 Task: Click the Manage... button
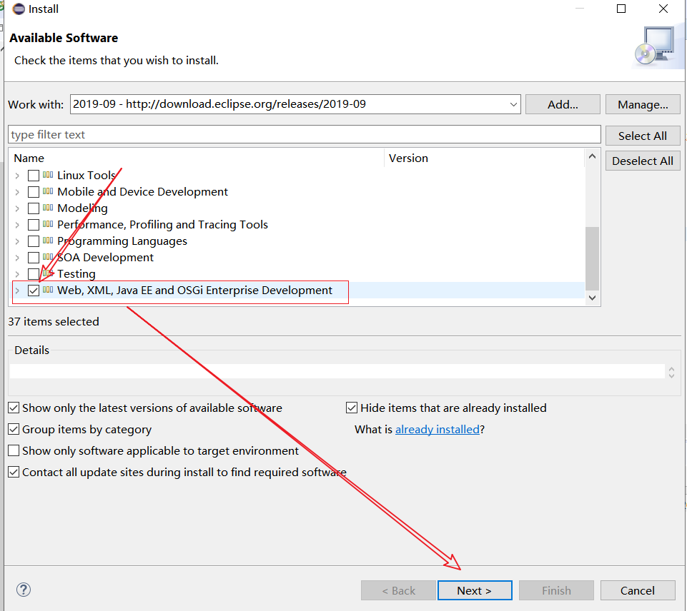[x=643, y=104]
